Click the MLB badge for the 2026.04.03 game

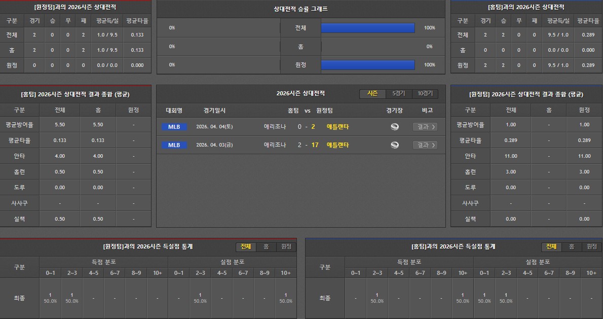coord(174,145)
